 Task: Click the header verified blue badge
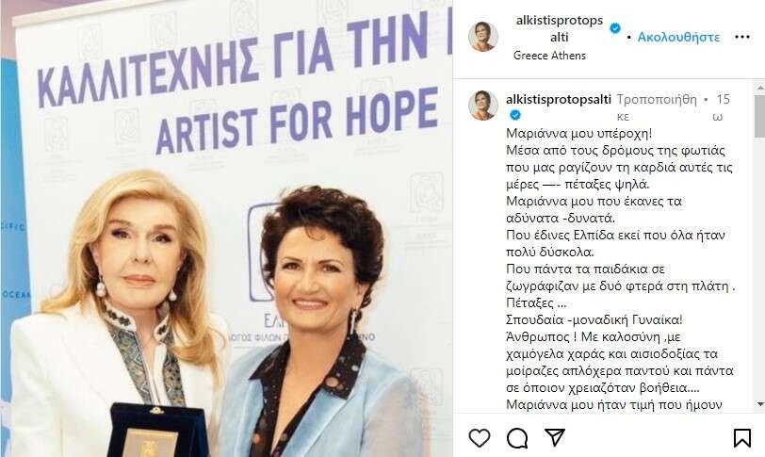coord(615,29)
